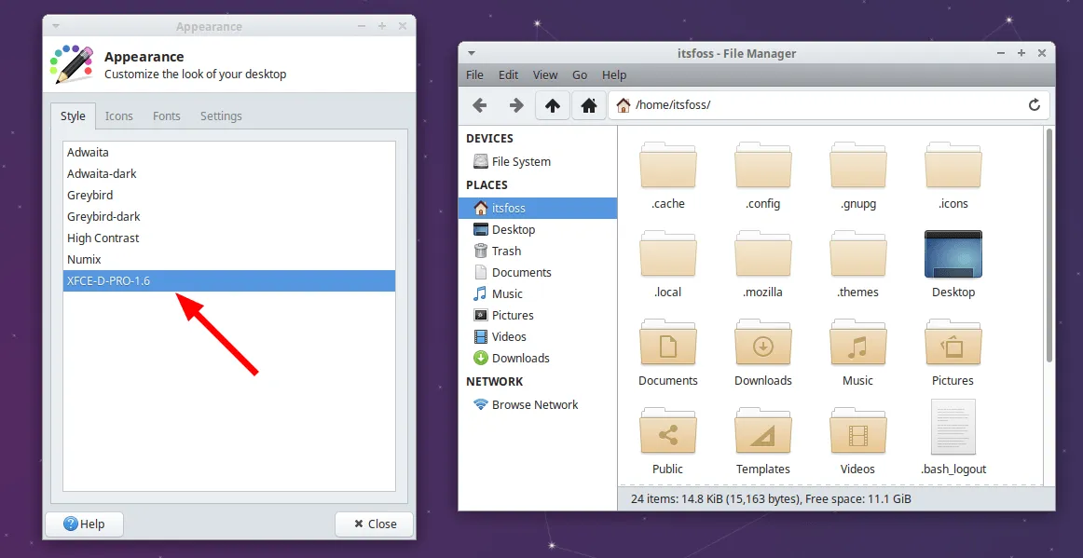
Task: Open the File Manager window menu arrow
Action: point(472,53)
